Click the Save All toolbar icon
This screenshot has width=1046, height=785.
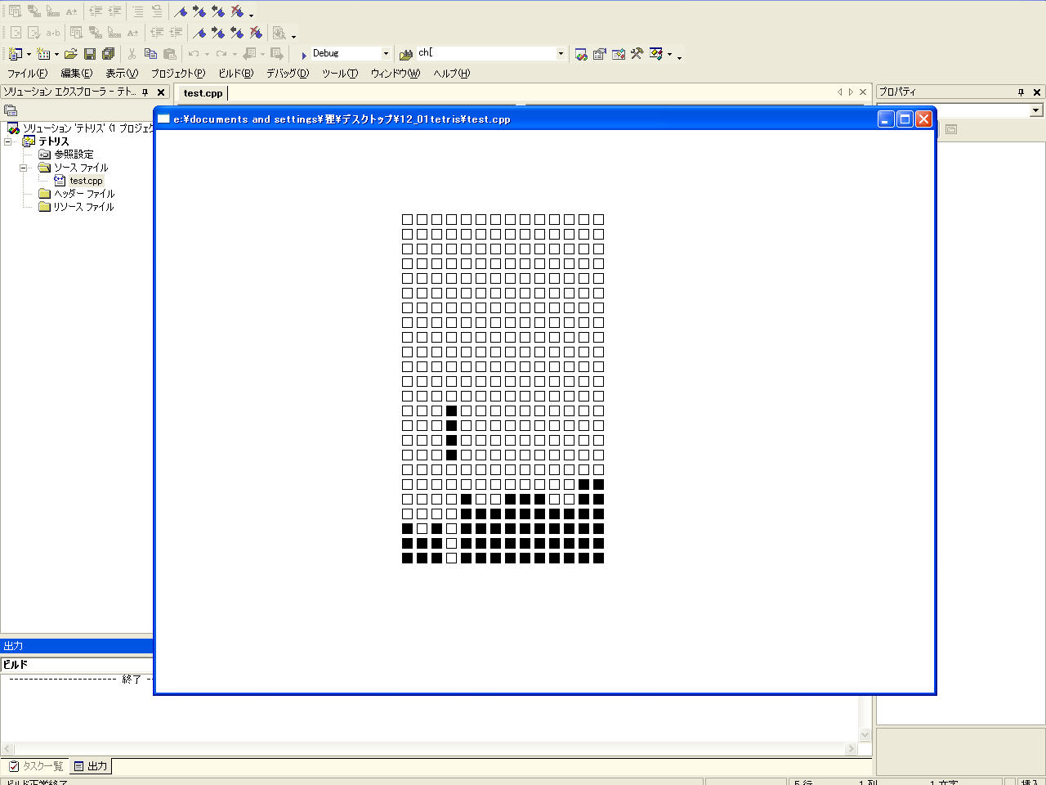tap(108, 54)
